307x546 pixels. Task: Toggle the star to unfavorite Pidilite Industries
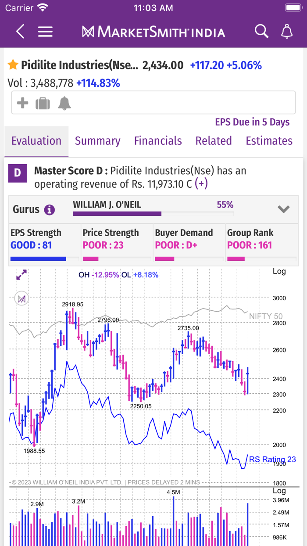pyautogui.click(x=12, y=65)
